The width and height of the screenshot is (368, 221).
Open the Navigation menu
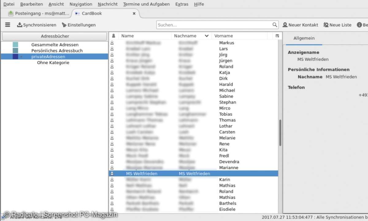tap(81, 4)
